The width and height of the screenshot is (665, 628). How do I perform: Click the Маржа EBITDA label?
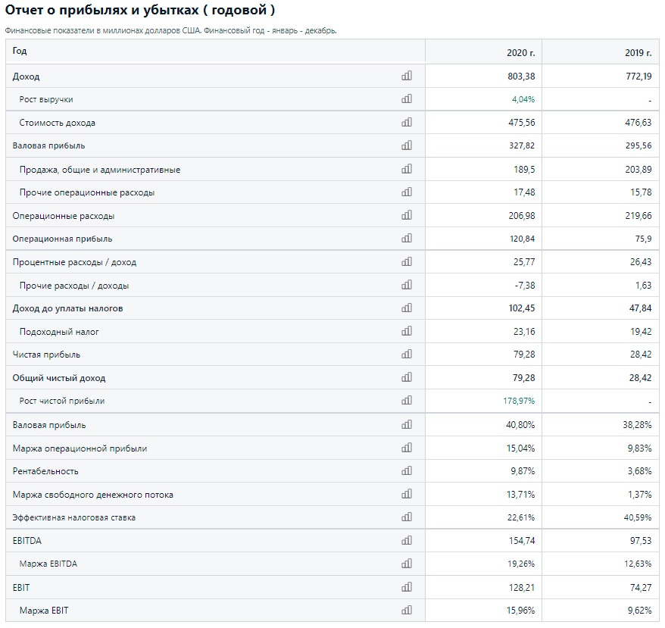pos(48,564)
